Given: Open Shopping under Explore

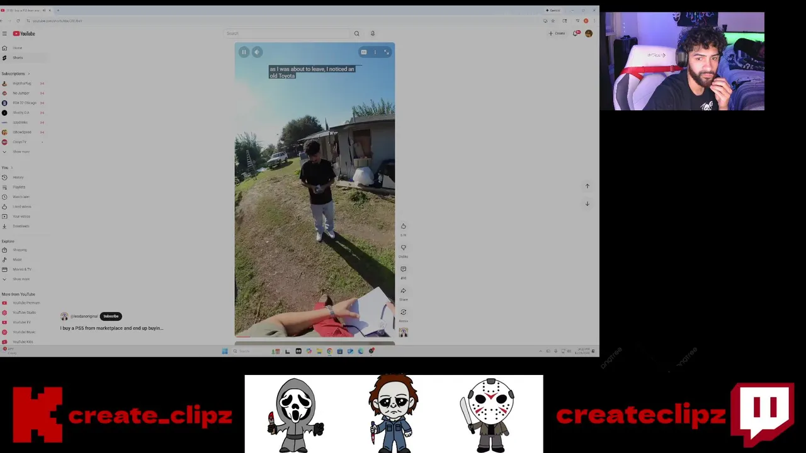Looking at the screenshot, I should [x=20, y=250].
